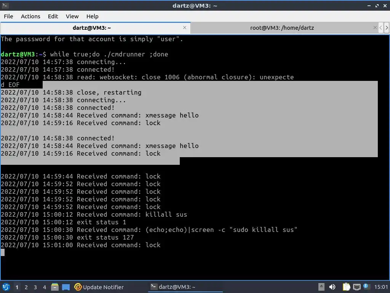Click the 15:01 panel clock
This screenshot has width=390, height=293.
coord(381,287)
